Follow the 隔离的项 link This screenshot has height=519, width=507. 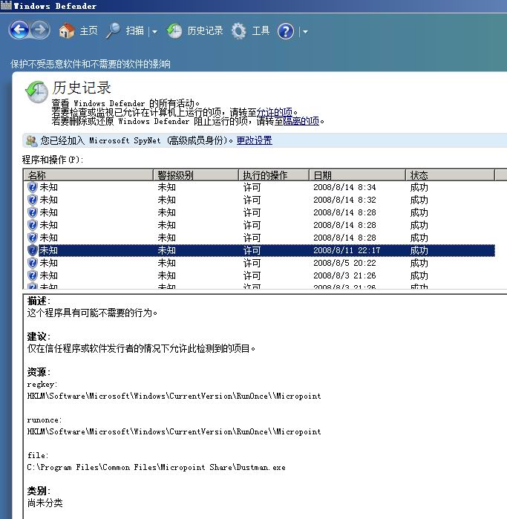coord(301,121)
